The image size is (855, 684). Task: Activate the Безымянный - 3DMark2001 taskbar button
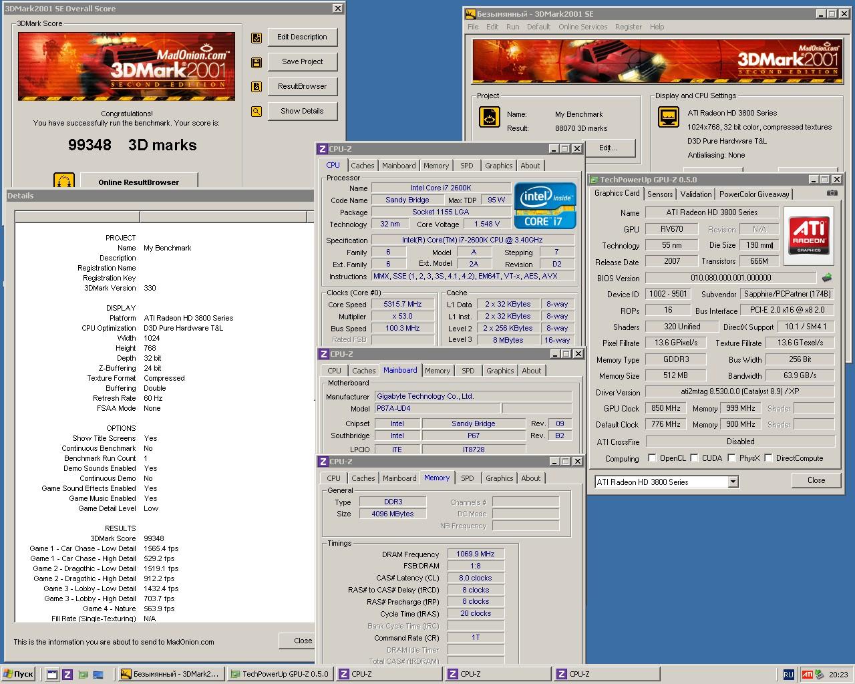coord(170,674)
